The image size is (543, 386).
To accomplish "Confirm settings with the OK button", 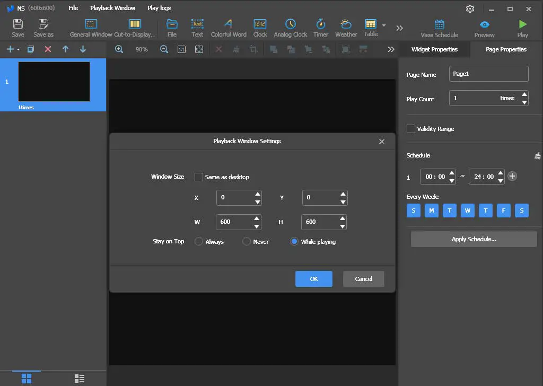I will (x=313, y=278).
